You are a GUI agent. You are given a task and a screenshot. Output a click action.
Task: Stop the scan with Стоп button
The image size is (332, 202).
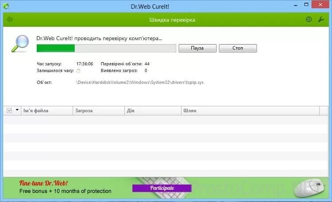coord(238,48)
